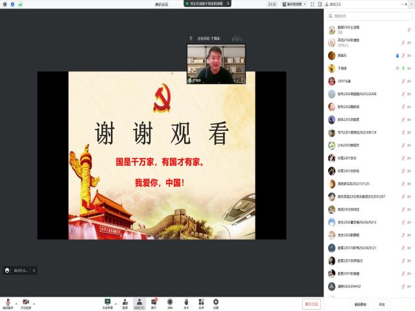
Task: Open menu icon on screen-viewing banner
Action: pyautogui.click(x=228, y=3)
